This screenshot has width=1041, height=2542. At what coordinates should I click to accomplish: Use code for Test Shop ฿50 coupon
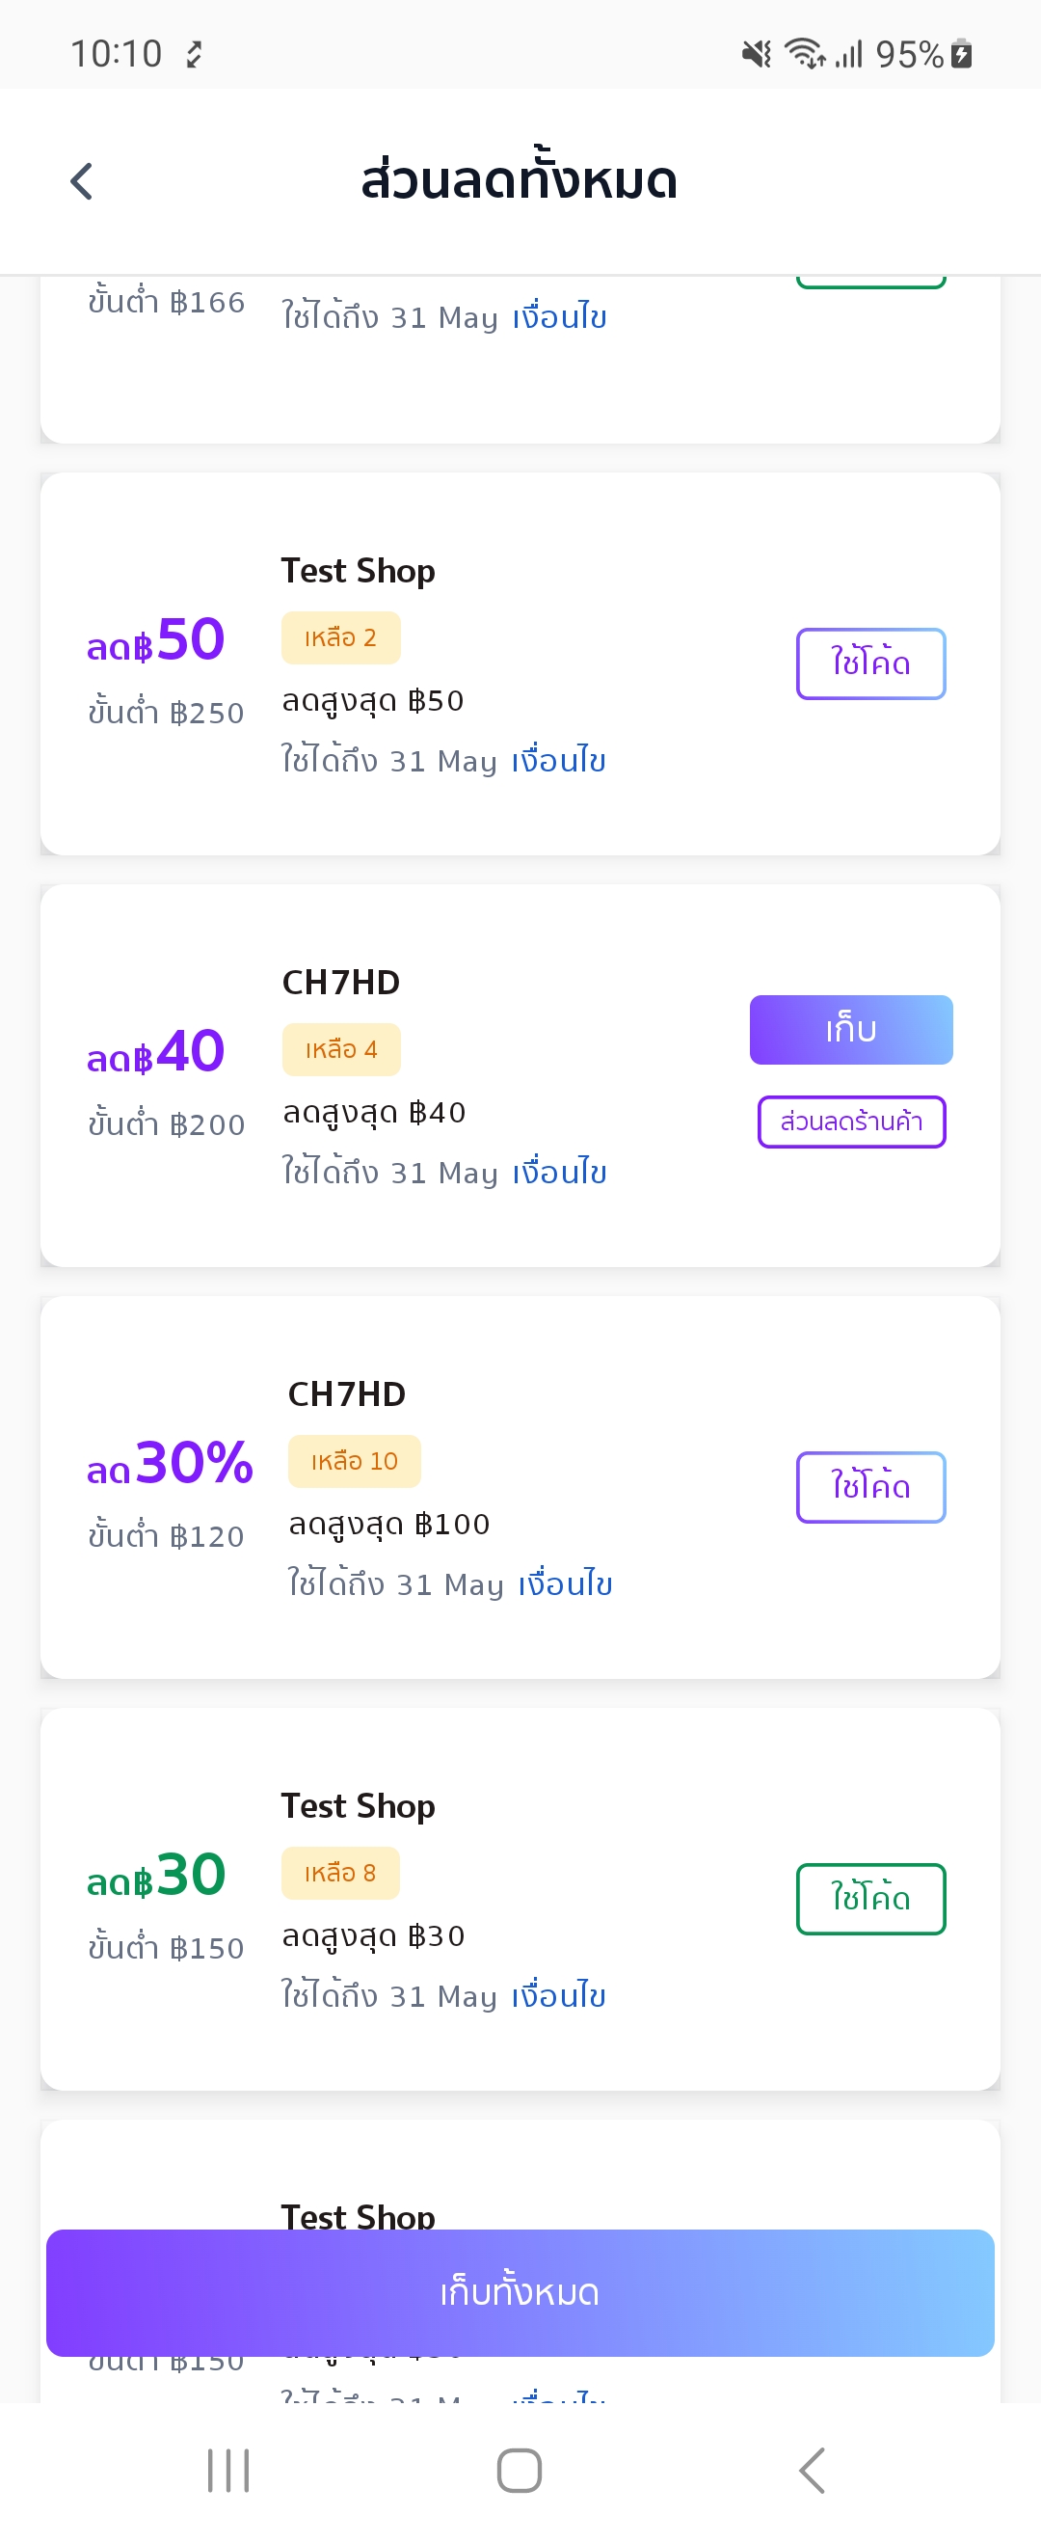[870, 663]
